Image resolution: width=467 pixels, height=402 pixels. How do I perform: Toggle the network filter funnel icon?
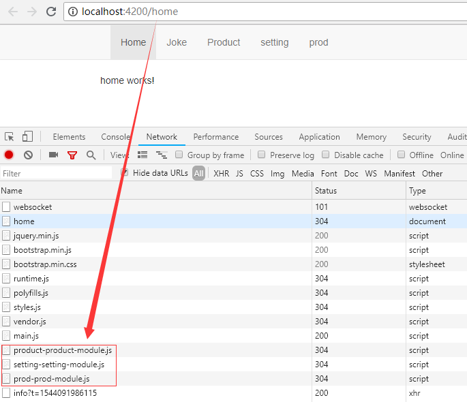(72, 155)
